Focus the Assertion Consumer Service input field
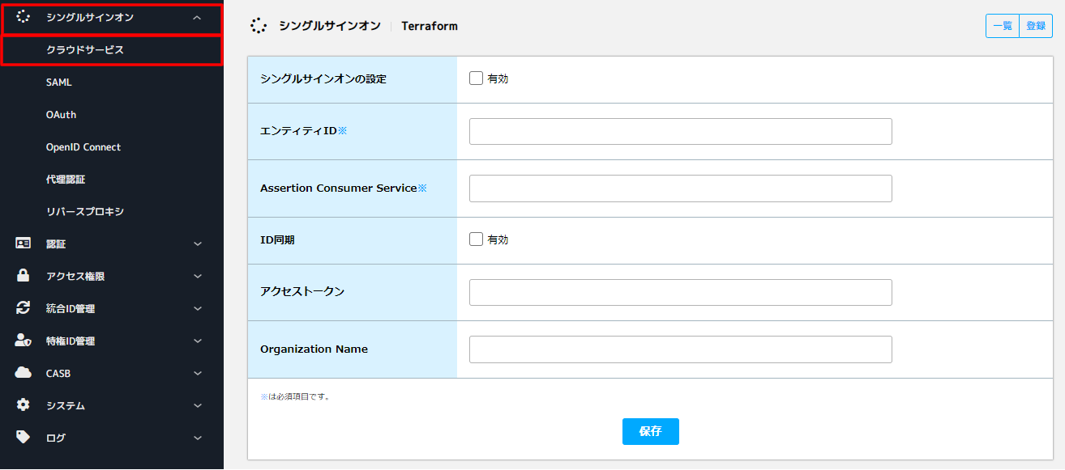The width and height of the screenshot is (1065, 470). pos(681,188)
